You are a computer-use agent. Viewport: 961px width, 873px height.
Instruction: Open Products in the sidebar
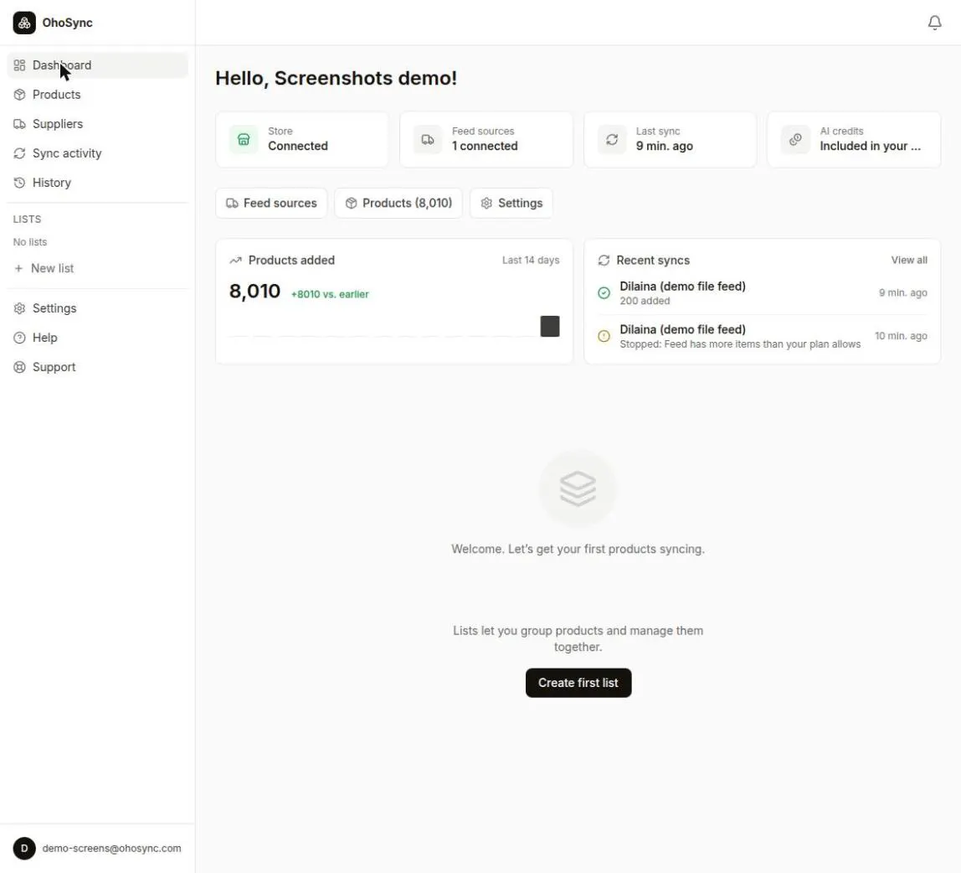pos(97,95)
